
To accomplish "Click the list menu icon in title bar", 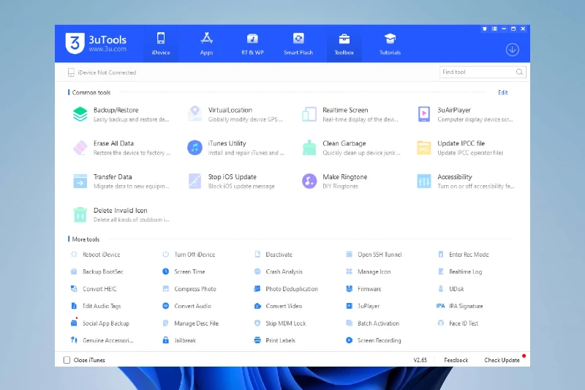I will 494,29.
